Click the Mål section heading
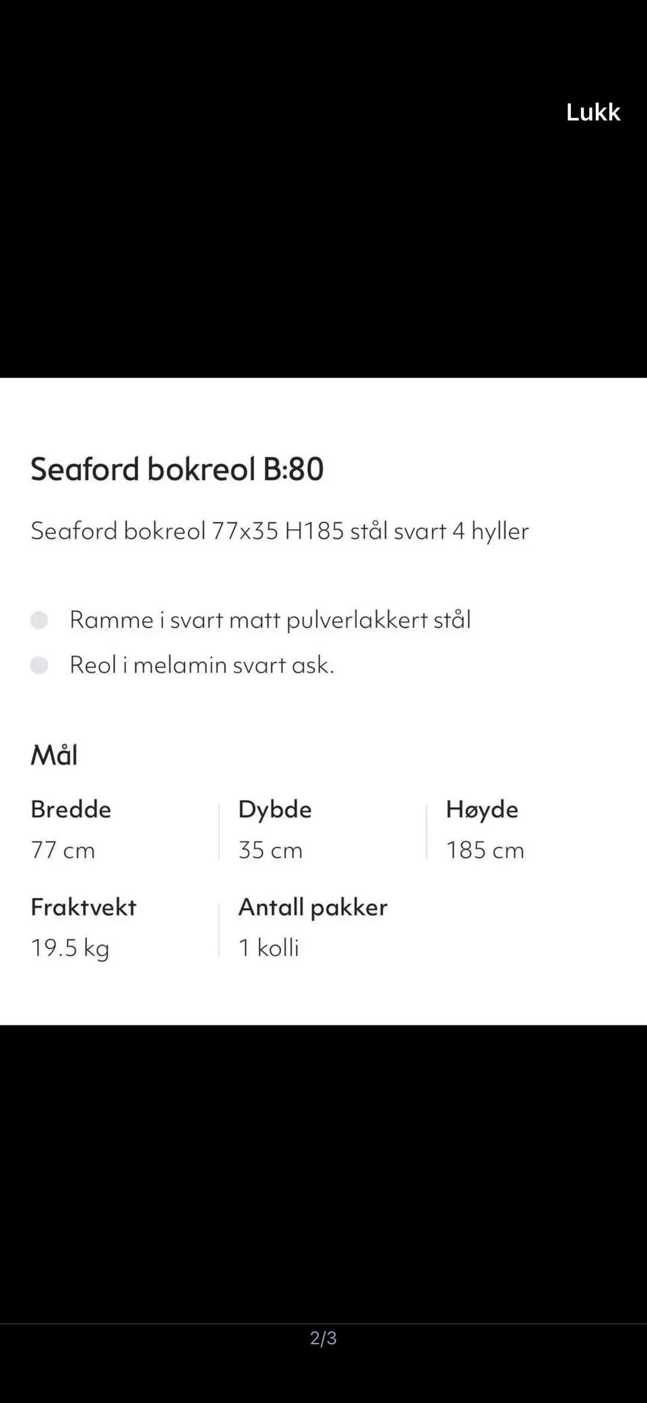Viewport: 647px width, 1403px height. [55, 755]
